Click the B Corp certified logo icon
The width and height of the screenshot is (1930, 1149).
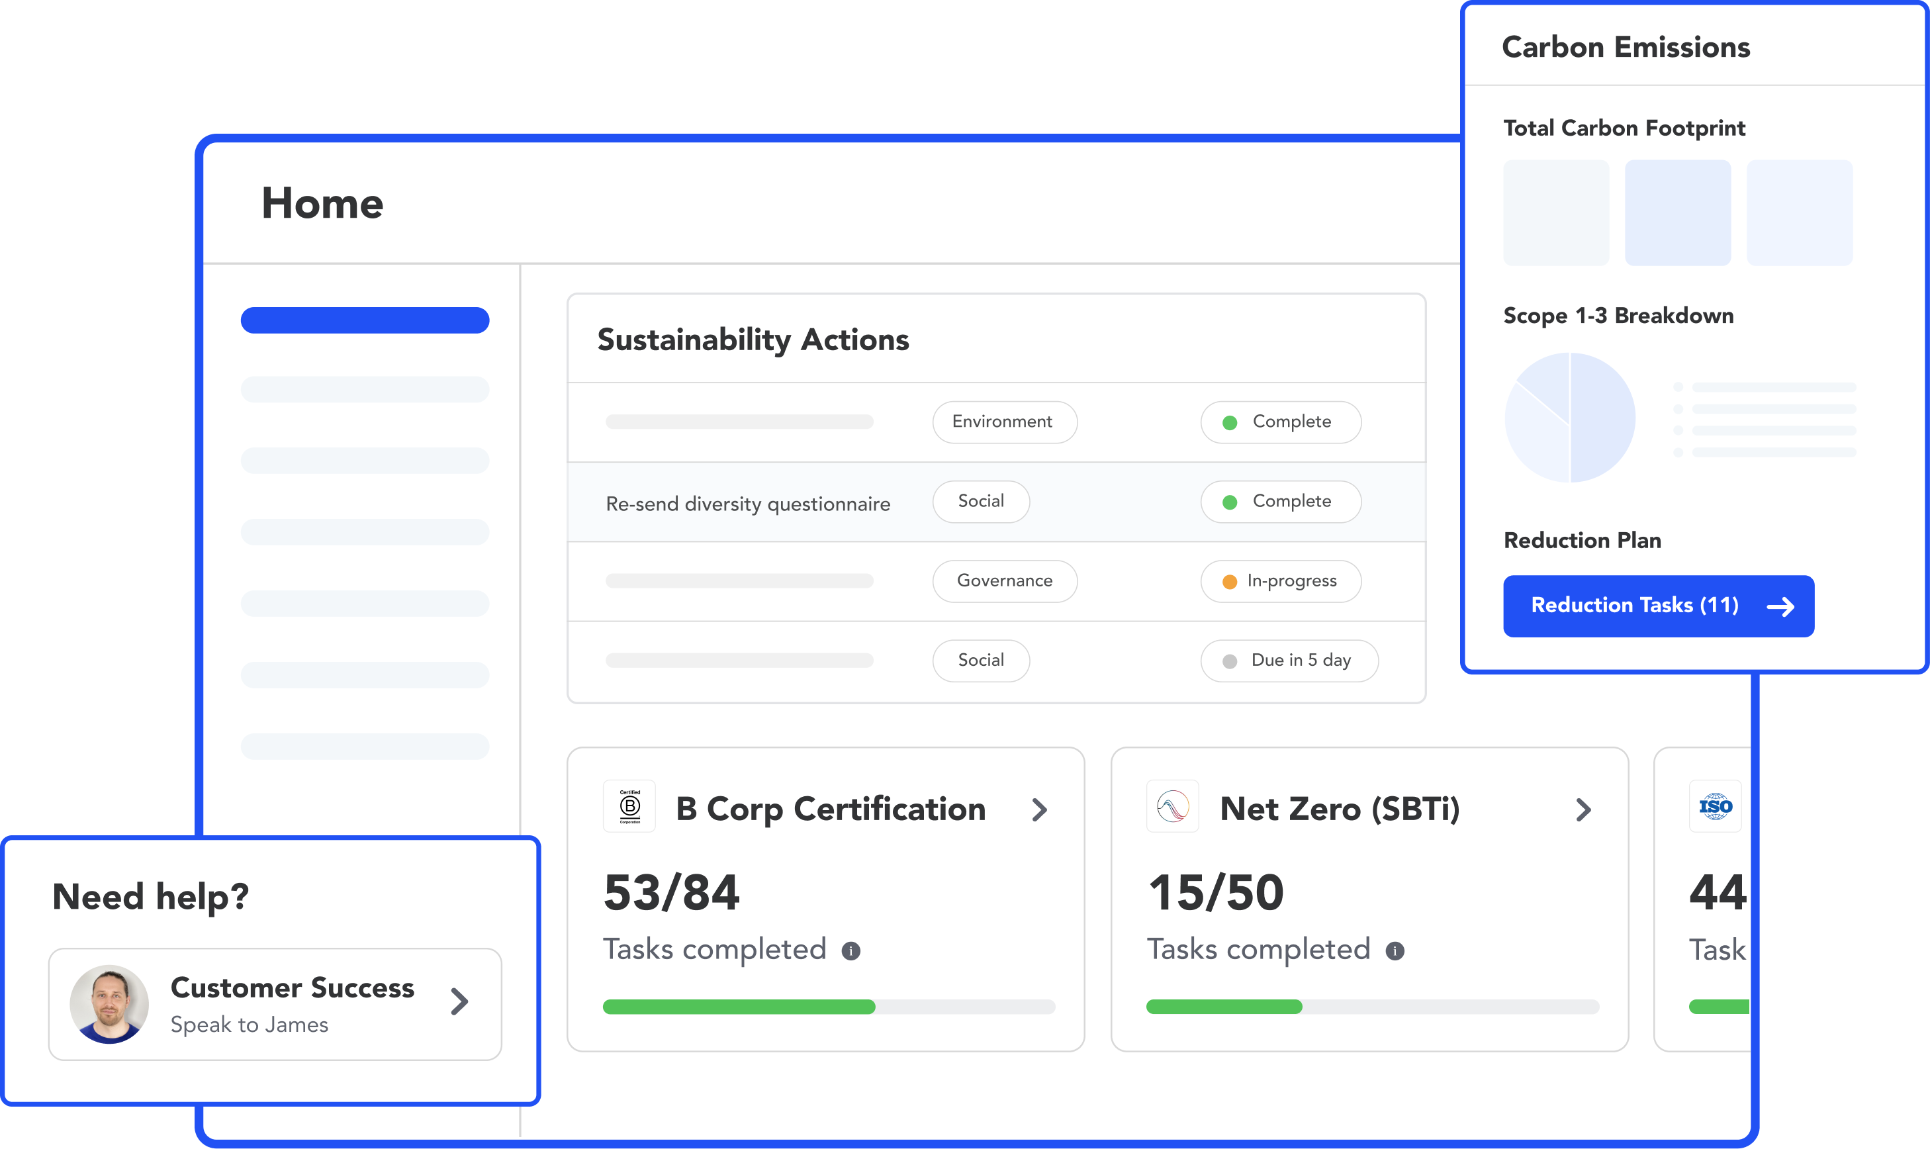click(x=629, y=806)
